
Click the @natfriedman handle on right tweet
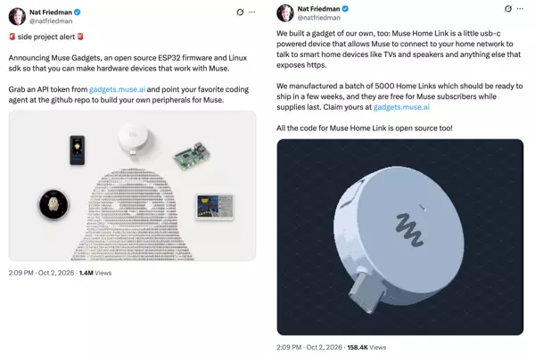pos(318,18)
